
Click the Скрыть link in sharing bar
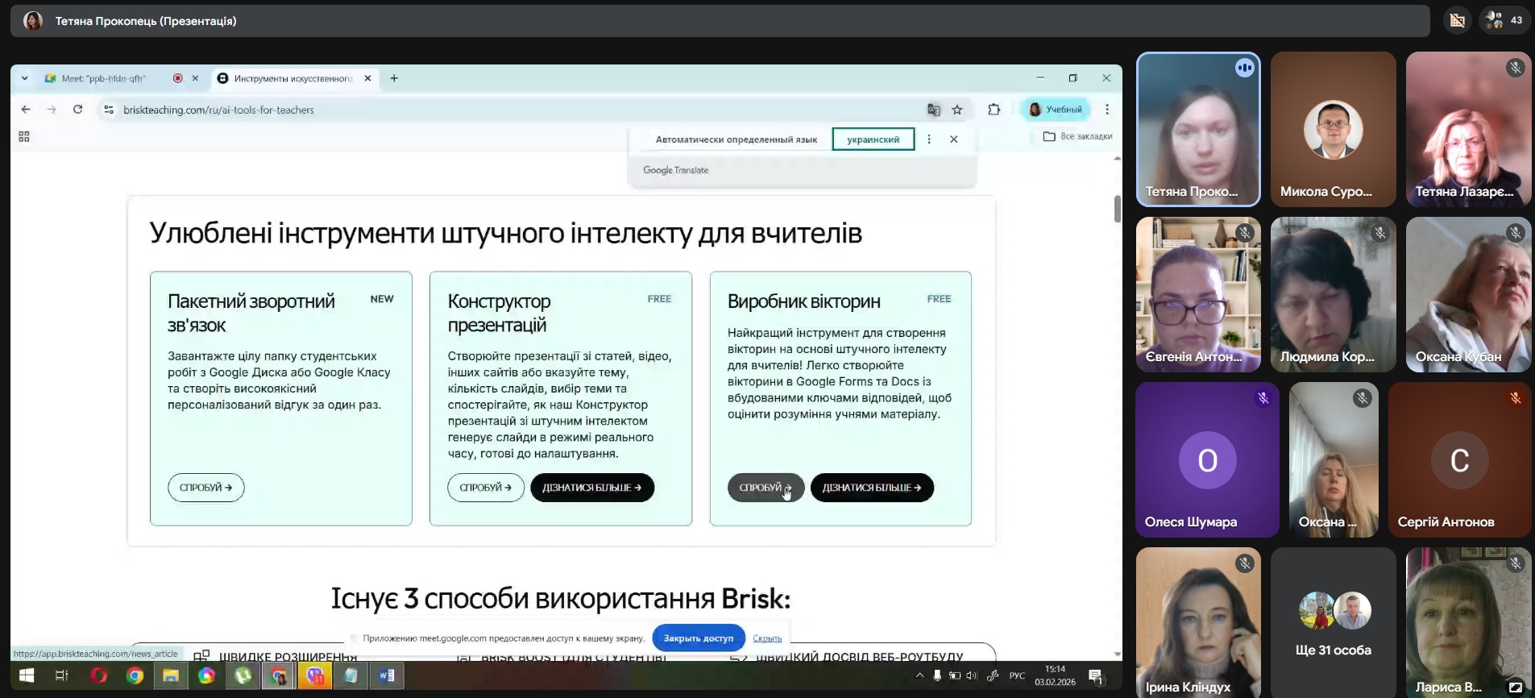(x=767, y=638)
